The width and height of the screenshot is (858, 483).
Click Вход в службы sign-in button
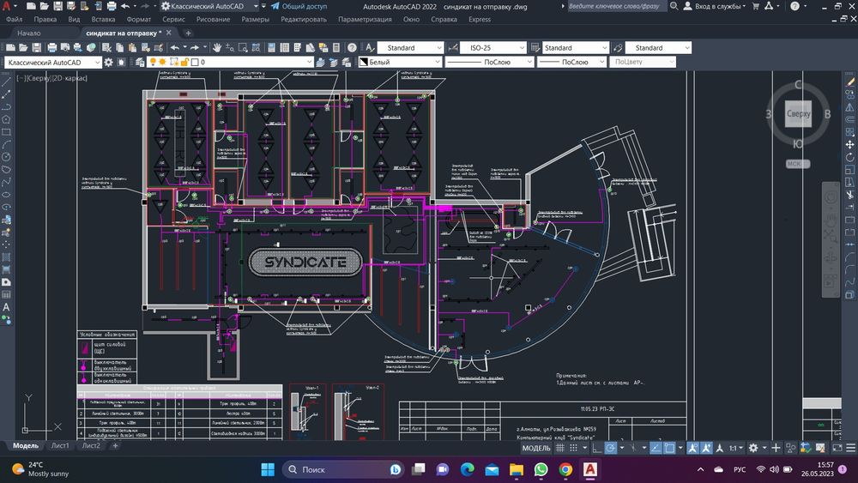coord(715,6)
